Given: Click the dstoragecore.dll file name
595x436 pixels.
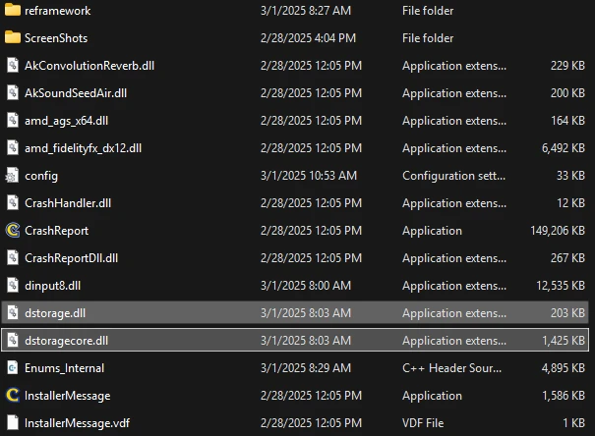Looking at the screenshot, I should click(66, 341).
